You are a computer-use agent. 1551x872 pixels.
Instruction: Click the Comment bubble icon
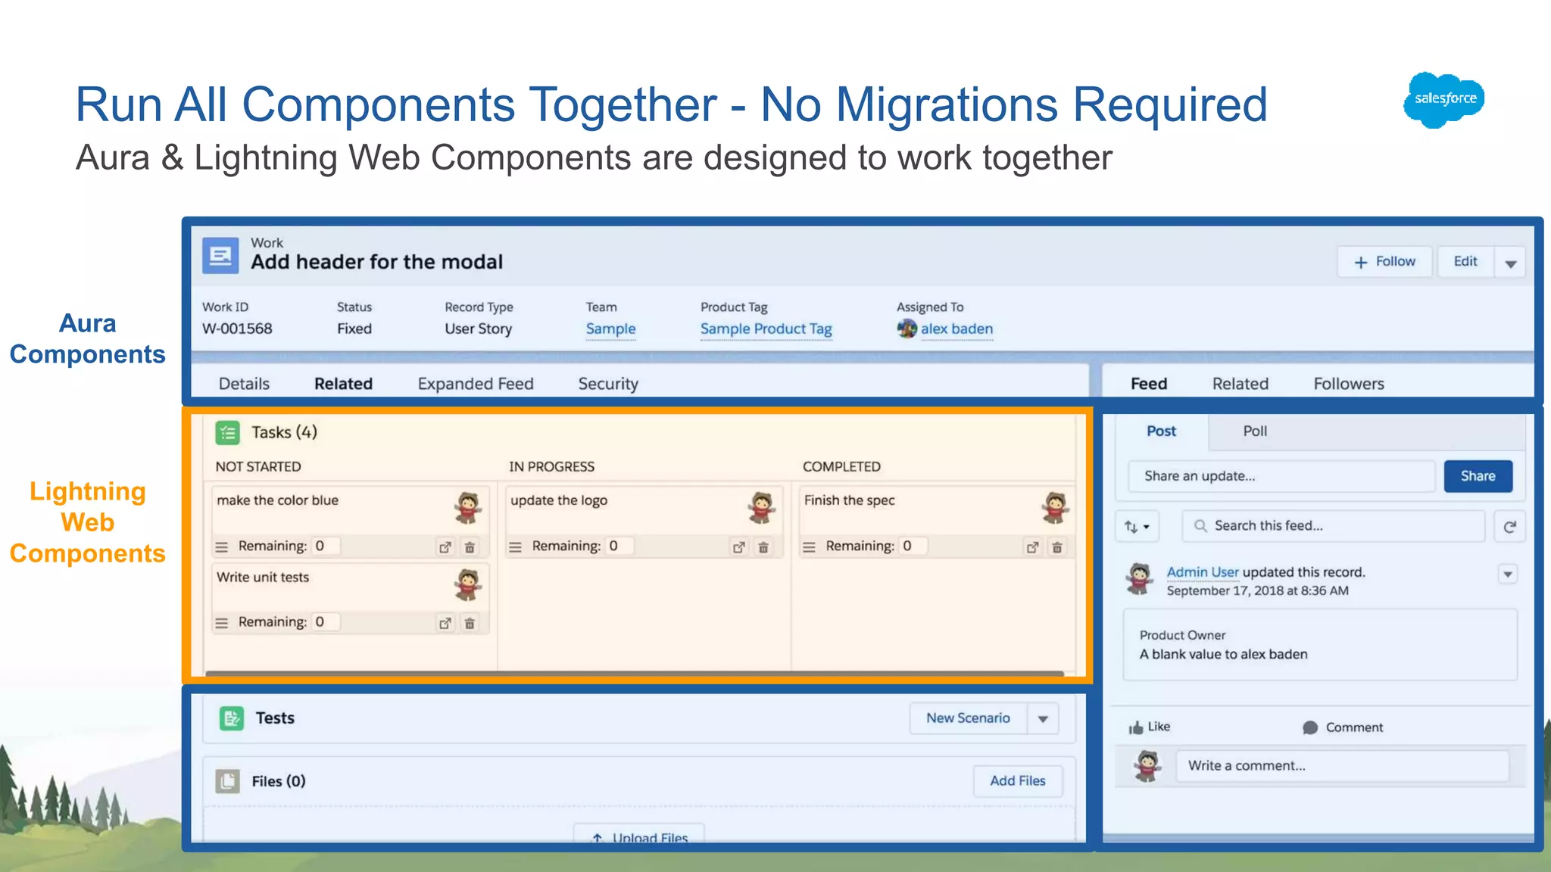tap(1310, 727)
